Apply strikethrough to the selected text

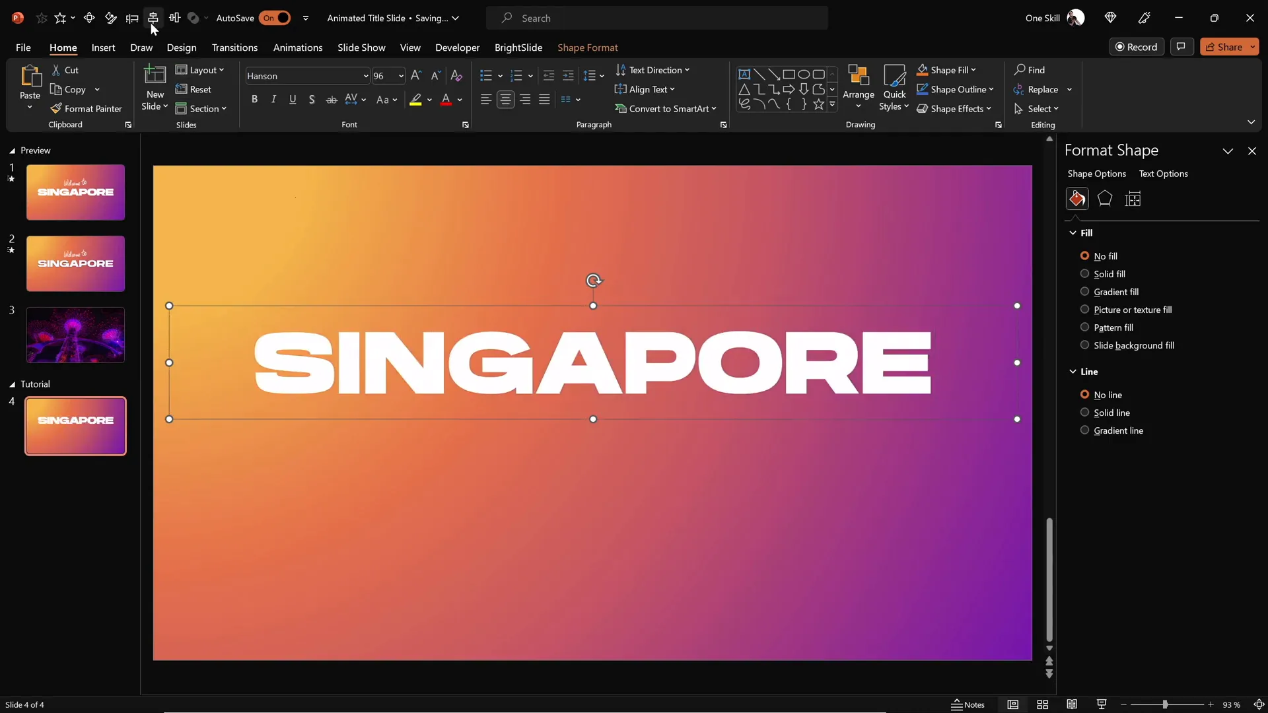[331, 99]
